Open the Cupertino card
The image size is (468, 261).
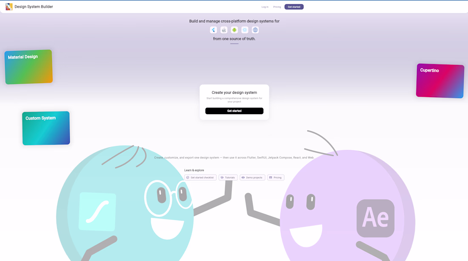440,81
